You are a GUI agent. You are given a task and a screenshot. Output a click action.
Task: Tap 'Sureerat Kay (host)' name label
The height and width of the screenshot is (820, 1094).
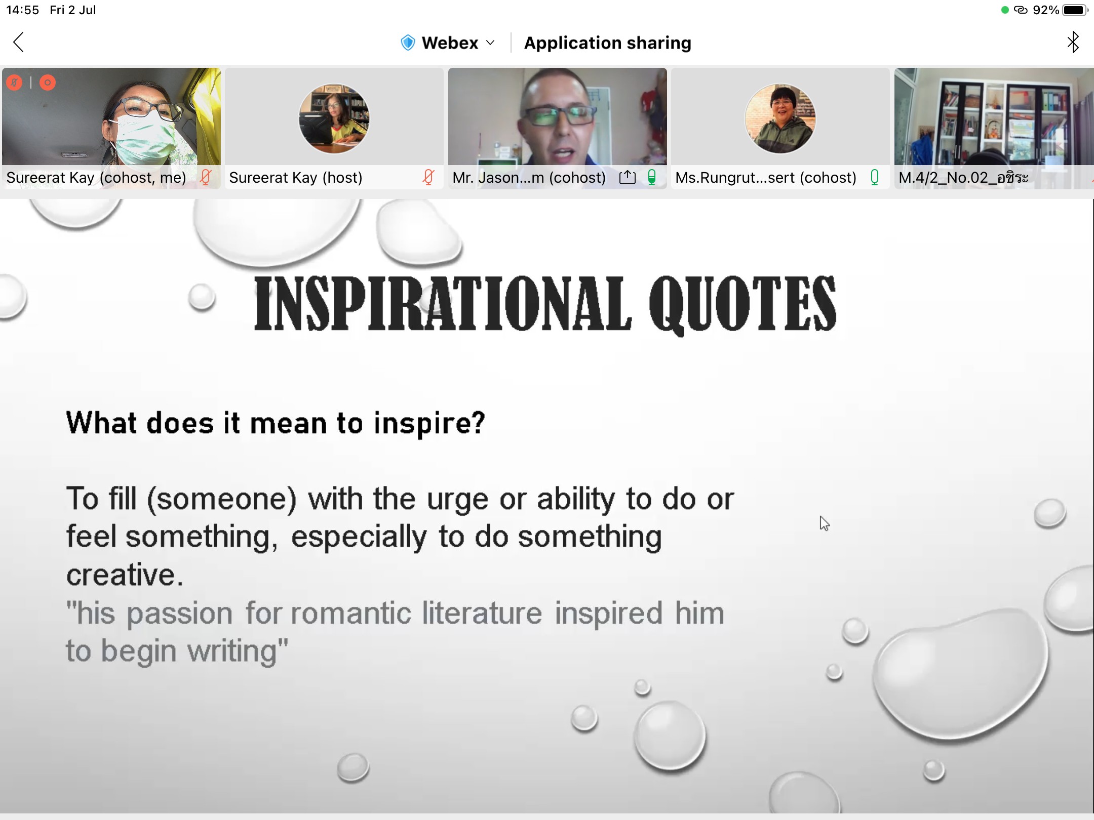coord(296,178)
